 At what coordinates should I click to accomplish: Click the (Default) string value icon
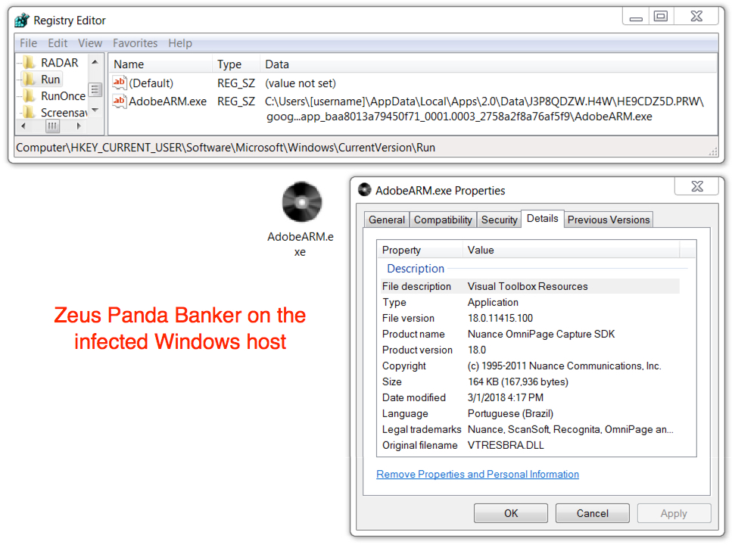120,83
